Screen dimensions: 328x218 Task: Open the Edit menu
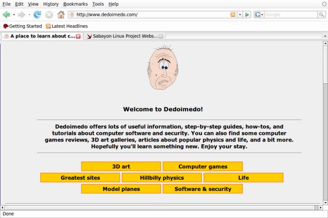coord(19,4)
